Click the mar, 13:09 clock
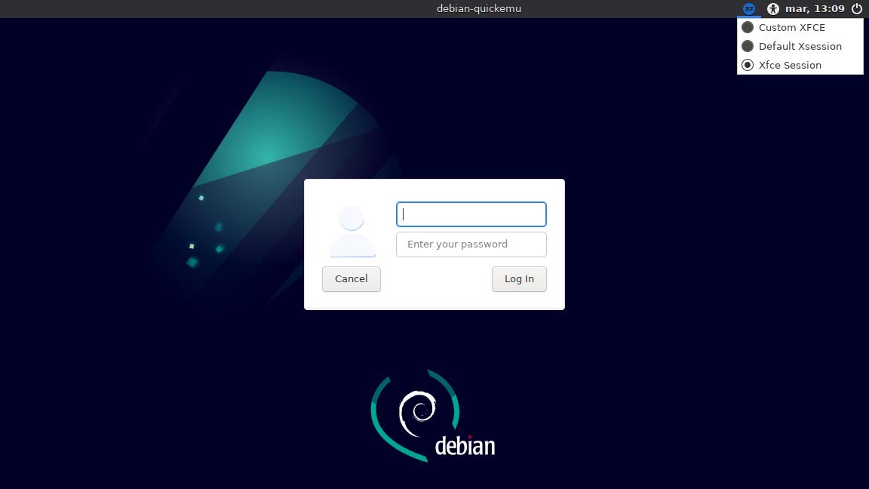Image resolution: width=869 pixels, height=489 pixels. click(815, 9)
